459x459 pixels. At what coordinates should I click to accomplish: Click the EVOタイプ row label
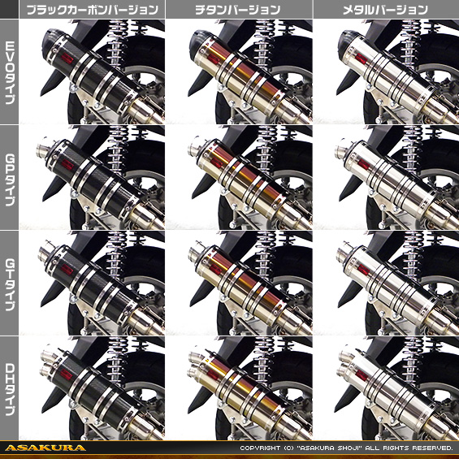[10, 71]
